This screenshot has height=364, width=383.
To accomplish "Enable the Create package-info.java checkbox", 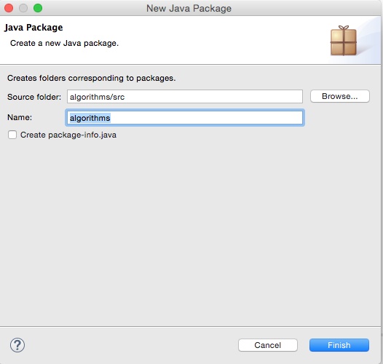I will [x=12, y=135].
